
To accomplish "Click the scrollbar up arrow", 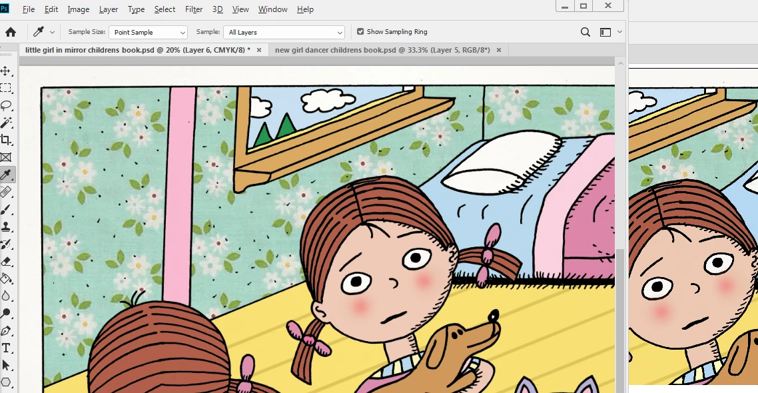I will tap(621, 63).
